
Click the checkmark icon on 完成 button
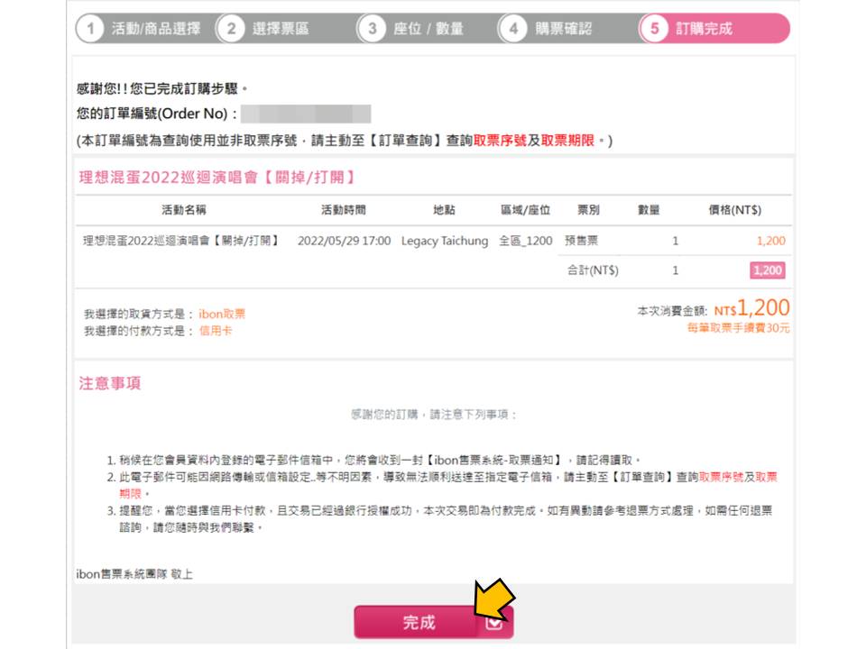click(493, 623)
